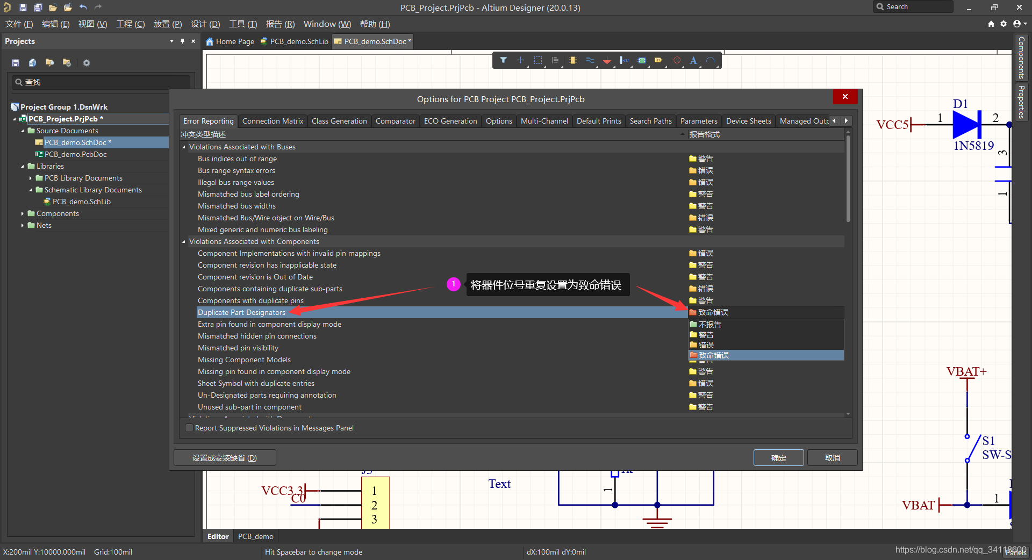Viewport: 1032px width, 560px height.
Task: Collapse Violations Associated with Components group
Action: click(184, 241)
